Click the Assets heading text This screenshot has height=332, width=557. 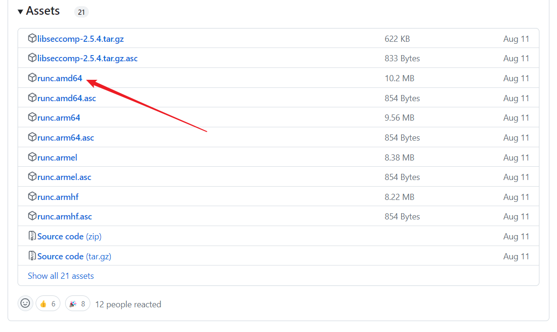click(43, 11)
